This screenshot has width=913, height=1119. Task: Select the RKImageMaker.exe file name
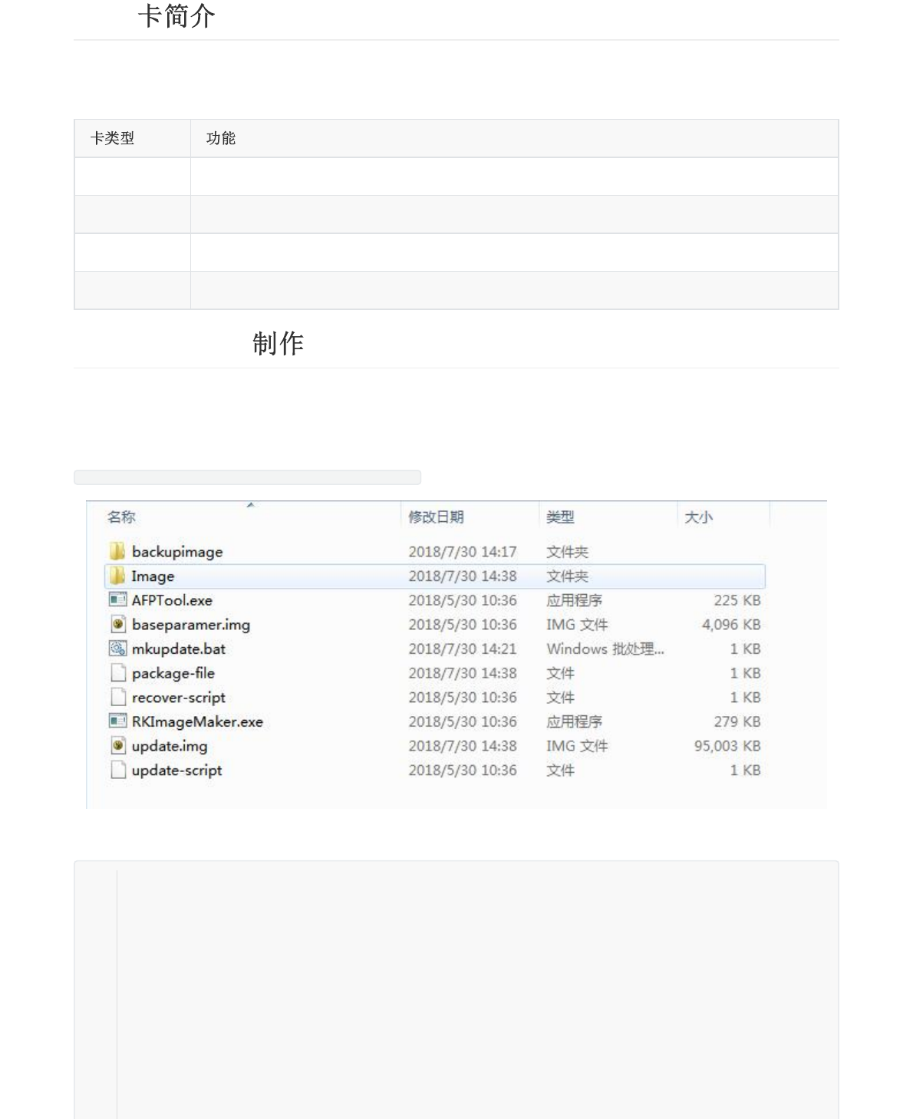coord(197,721)
